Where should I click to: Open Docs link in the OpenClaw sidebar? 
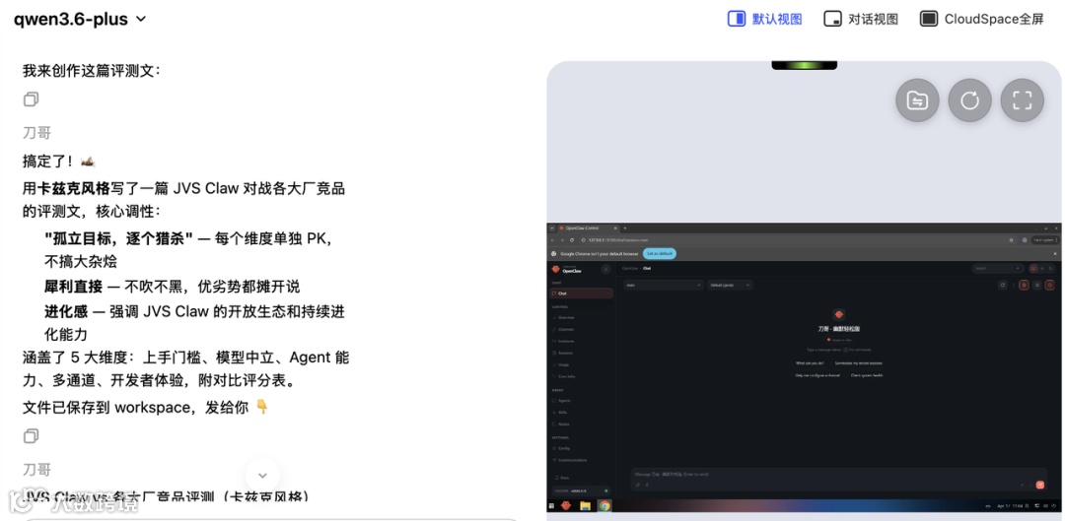(x=582, y=479)
